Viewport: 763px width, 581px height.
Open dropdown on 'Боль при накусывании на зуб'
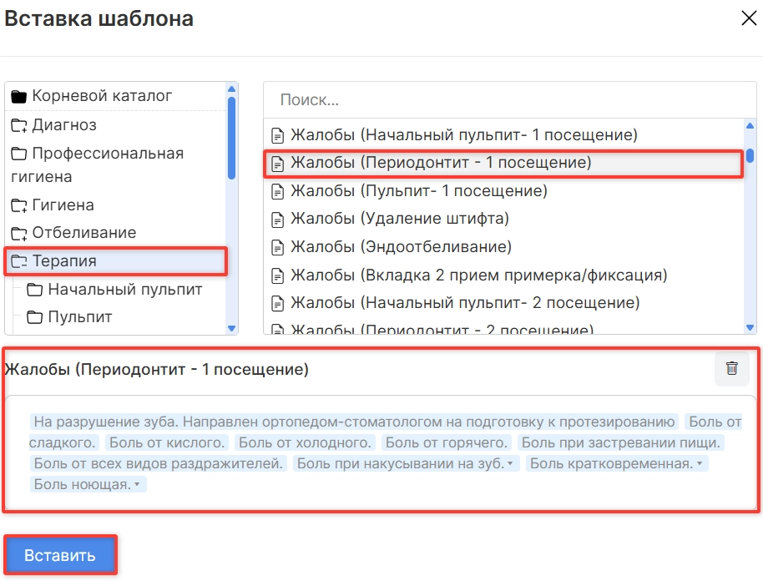click(510, 464)
